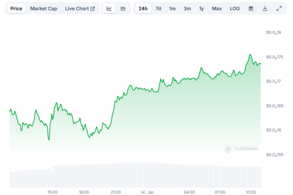Show the Max time range

coord(217,9)
